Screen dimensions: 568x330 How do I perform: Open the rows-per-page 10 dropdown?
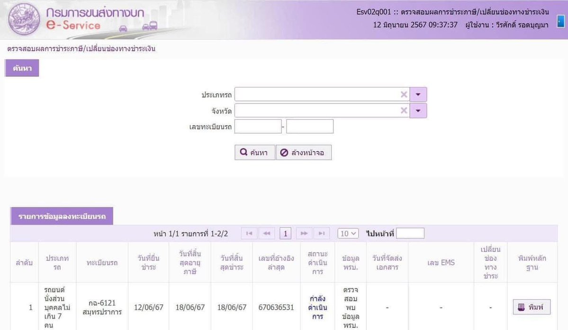[348, 234]
